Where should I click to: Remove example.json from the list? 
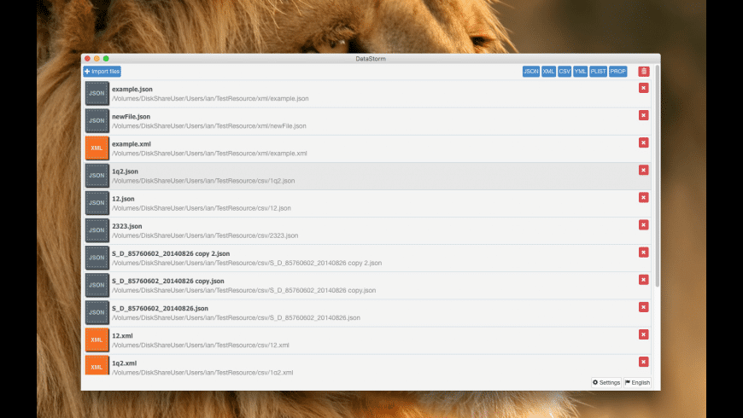(643, 88)
